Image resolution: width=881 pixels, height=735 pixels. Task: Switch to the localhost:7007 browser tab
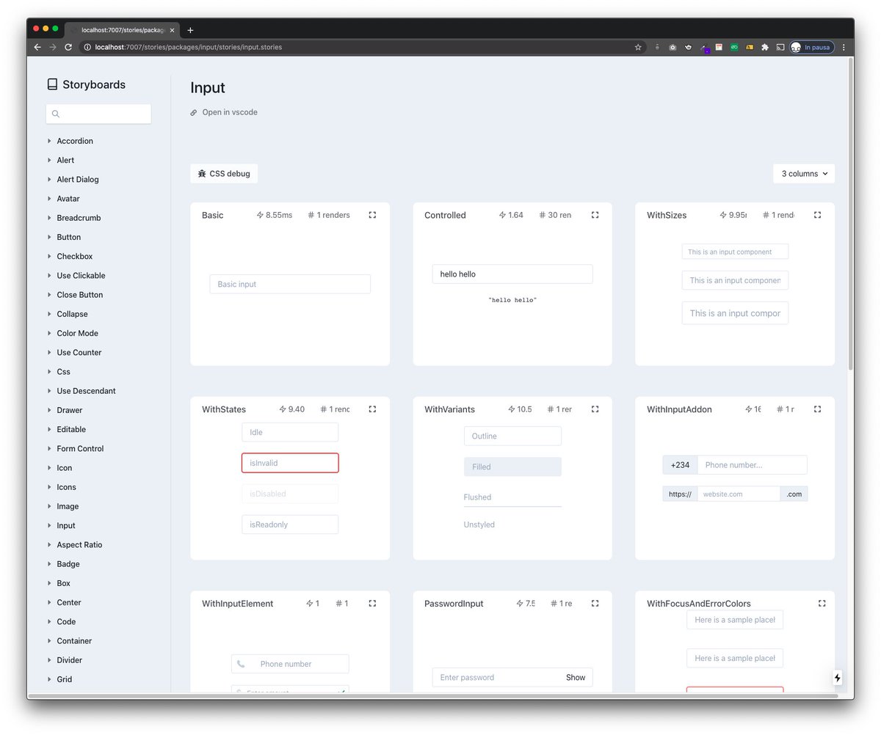[x=122, y=30]
